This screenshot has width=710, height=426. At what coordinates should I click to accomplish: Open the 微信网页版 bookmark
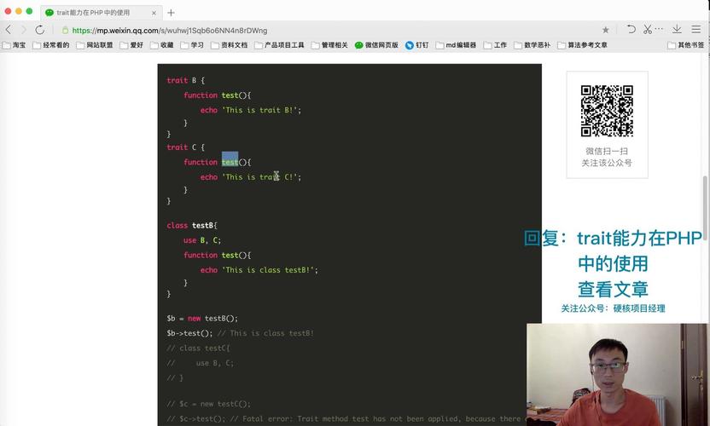pyautogui.click(x=376, y=45)
